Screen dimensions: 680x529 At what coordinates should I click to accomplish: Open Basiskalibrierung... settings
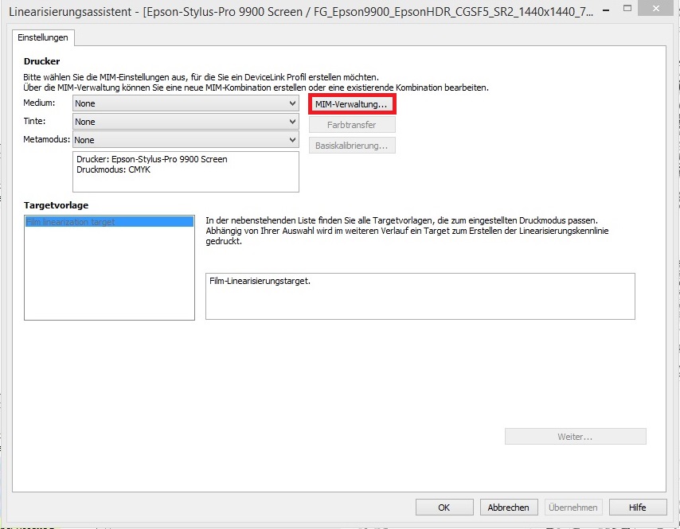tap(351, 146)
